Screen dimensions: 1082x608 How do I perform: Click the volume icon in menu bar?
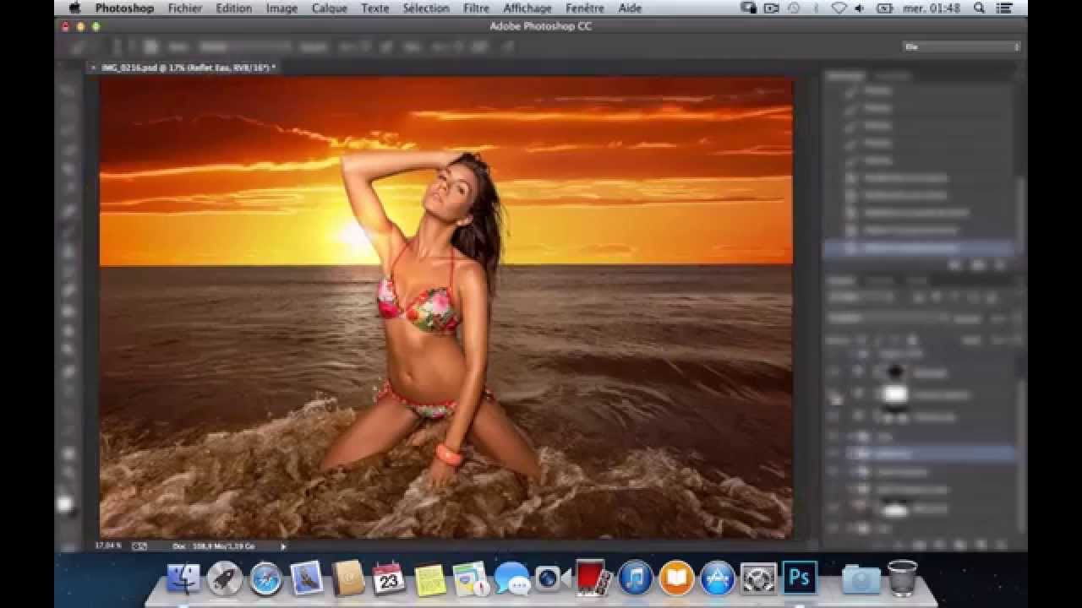click(860, 8)
